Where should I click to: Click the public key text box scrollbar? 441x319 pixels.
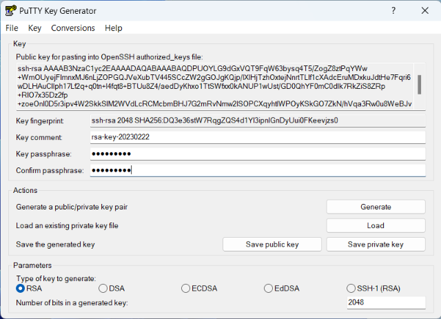coord(419,86)
